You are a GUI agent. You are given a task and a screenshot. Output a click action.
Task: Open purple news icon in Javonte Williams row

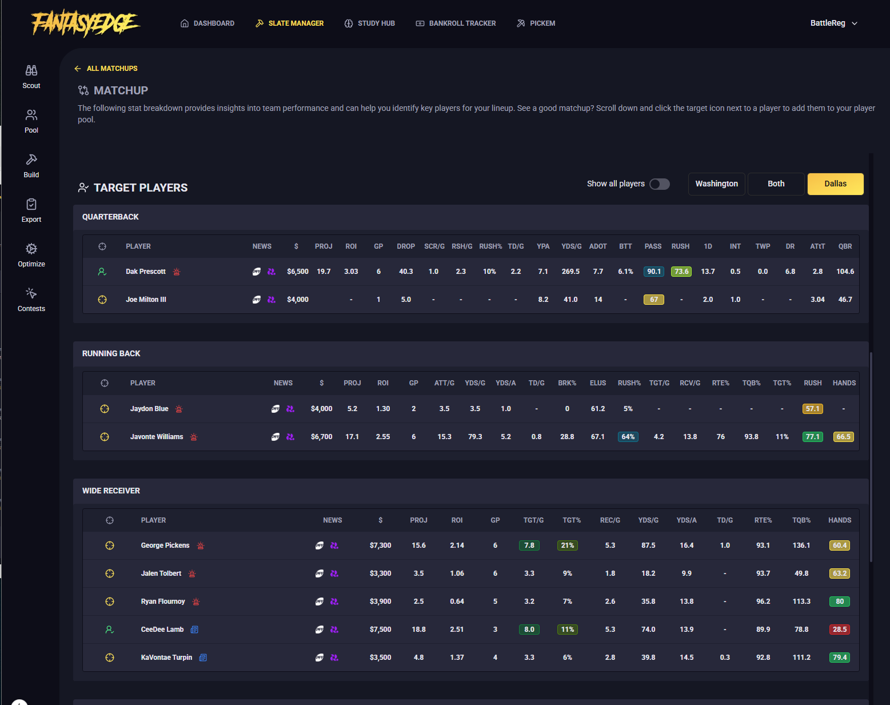point(290,437)
